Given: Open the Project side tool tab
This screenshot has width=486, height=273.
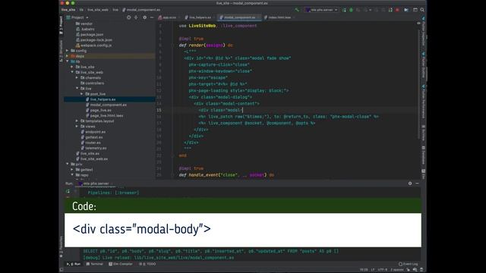Looking at the screenshot, I should point(61,25).
